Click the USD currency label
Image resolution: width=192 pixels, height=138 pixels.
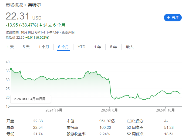(37, 18)
